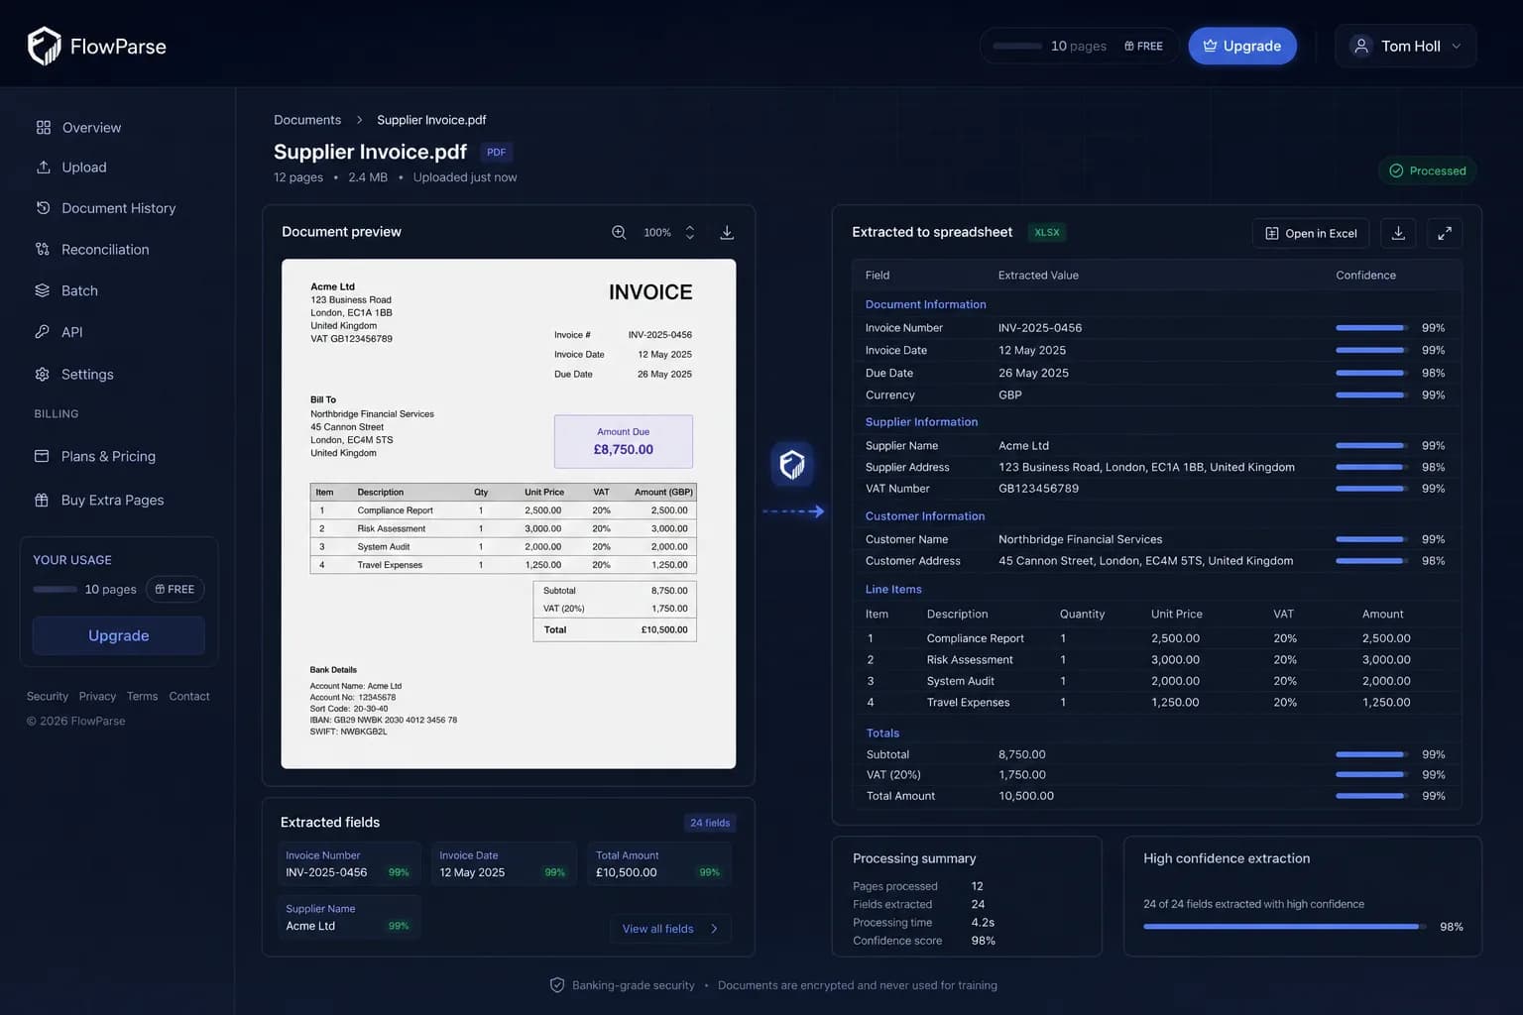Click the Total Amount £10,500.00 field card
The width and height of the screenshot is (1523, 1015).
(x=660, y=863)
